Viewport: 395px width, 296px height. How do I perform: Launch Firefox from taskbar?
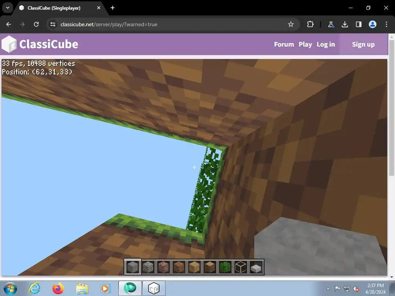(58, 288)
